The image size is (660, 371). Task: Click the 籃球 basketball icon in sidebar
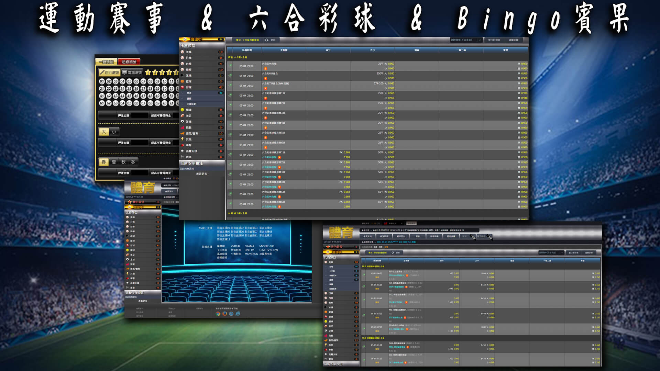pos(183,81)
